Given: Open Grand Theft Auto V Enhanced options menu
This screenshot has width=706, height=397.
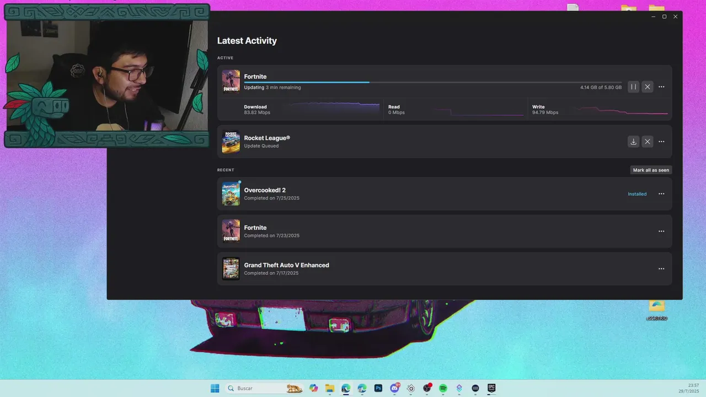Looking at the screenshot, I should pyautogui.click(x=661, y=269).
